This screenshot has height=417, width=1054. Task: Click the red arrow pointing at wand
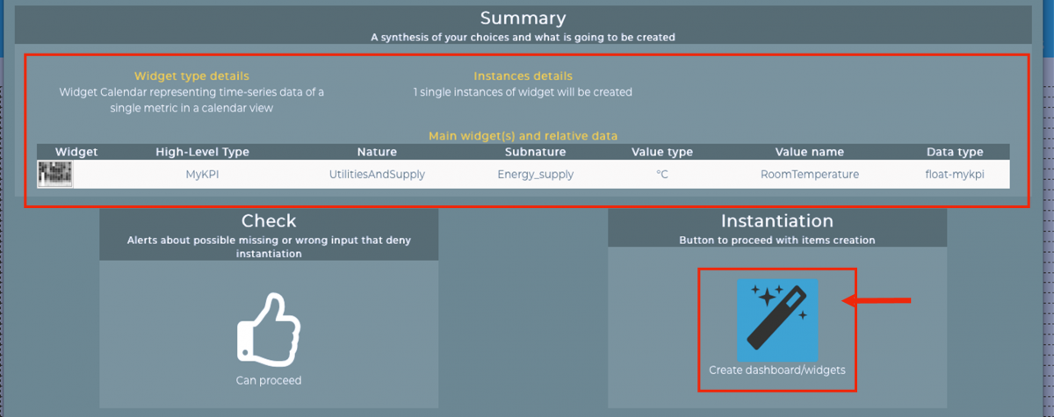[x=877, y=301]
